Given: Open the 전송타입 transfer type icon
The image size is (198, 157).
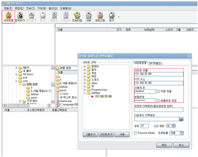Looking at the screenshot, I should (77, 17).
